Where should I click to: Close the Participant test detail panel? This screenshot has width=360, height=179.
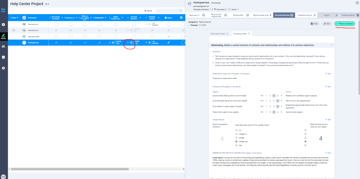tap(357, 3)
